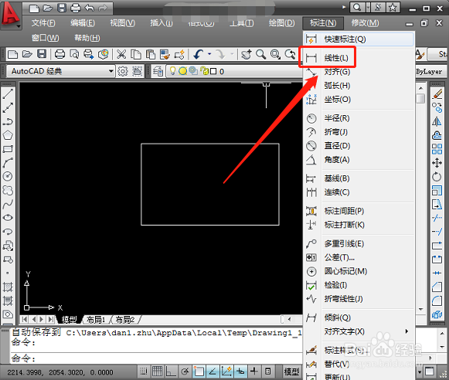
Task: Click the Zoom Realtime magnifier icon
Action: click(260, 54)
